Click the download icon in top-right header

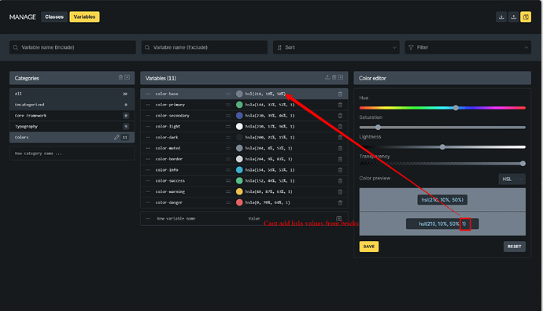pos(501,17)
